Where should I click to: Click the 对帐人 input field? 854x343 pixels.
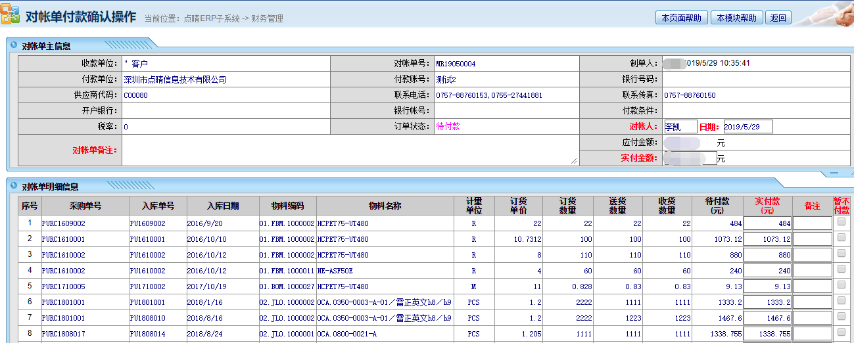coord(679,127)
